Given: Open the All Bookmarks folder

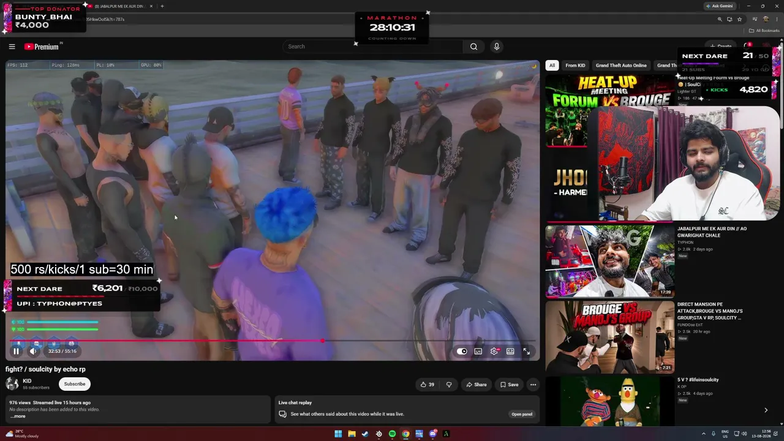Looking at the screenshot, I should pos(764,31).
